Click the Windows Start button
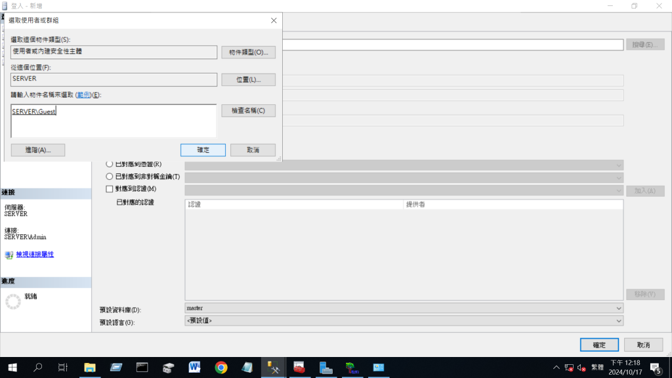Image resolution: width=672 pixels, height=378 pixels. click(x=12, y=367)
